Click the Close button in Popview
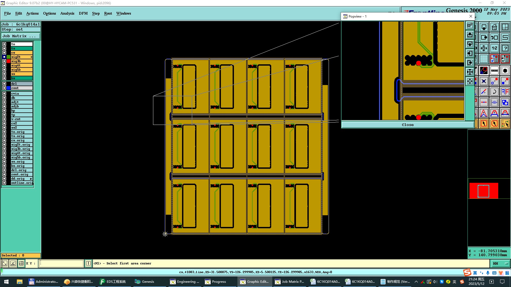This screenshot has height=287, width=511. pos(407,125)
